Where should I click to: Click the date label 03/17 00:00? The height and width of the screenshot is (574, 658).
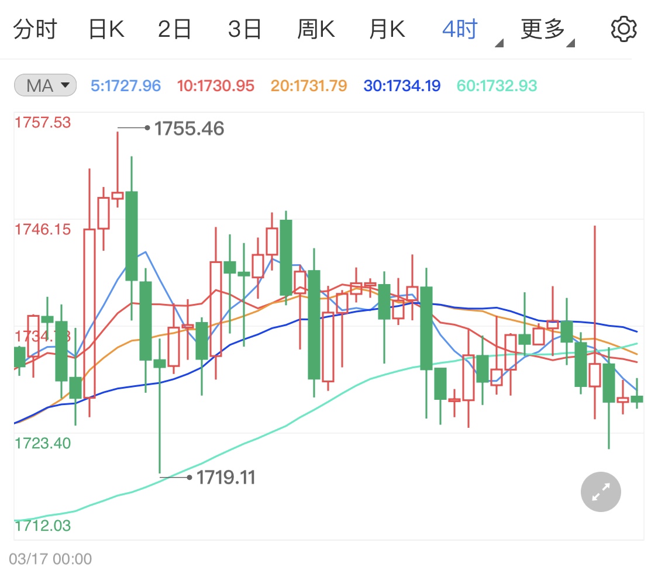(x=50, y=559)
